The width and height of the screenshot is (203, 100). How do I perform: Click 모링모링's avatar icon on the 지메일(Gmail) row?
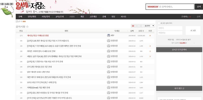point(109,87)
